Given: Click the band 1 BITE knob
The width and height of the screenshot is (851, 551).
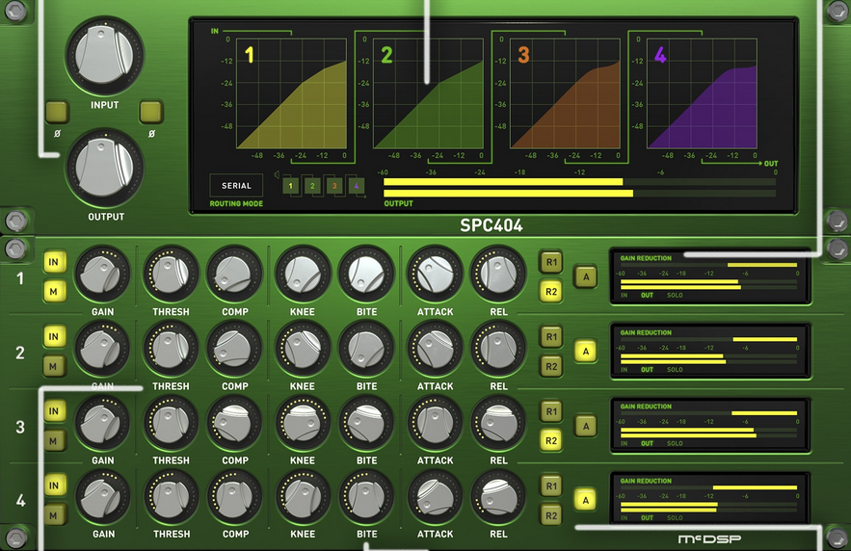Looking at the screenshot, I should coord(366,275).
